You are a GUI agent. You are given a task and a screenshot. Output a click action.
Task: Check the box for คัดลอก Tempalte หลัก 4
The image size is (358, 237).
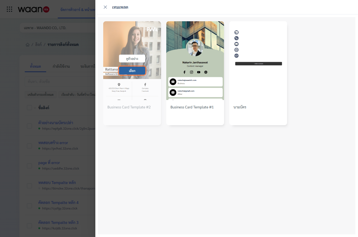point(29,206)
